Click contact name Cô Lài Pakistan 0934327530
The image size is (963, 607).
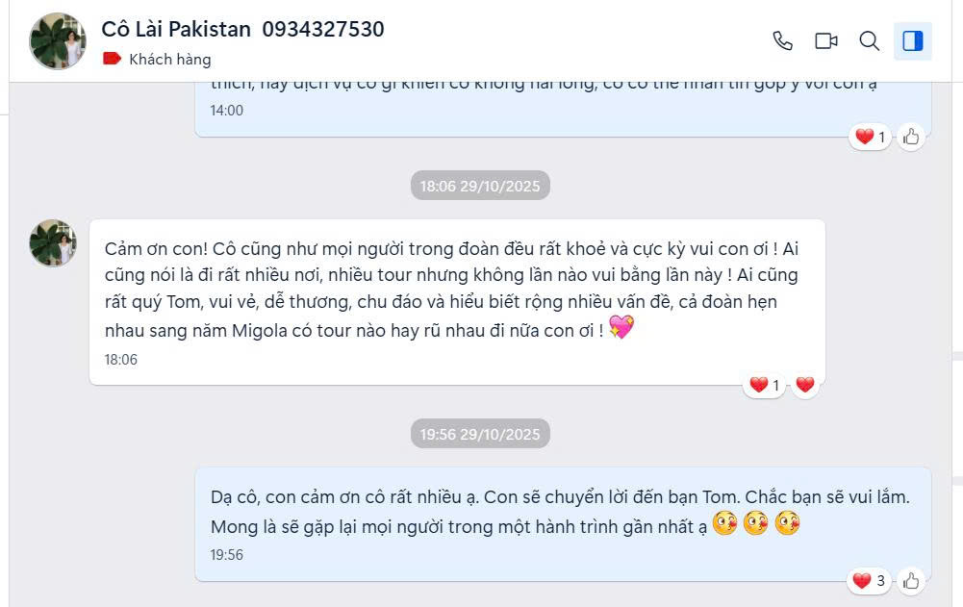click(242, 29)
